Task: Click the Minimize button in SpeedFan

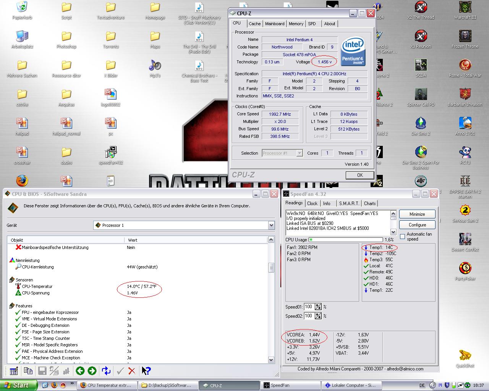Action: pos(417,214)
